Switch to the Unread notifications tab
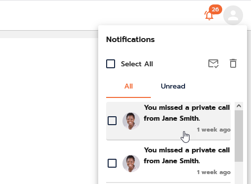 173,86
